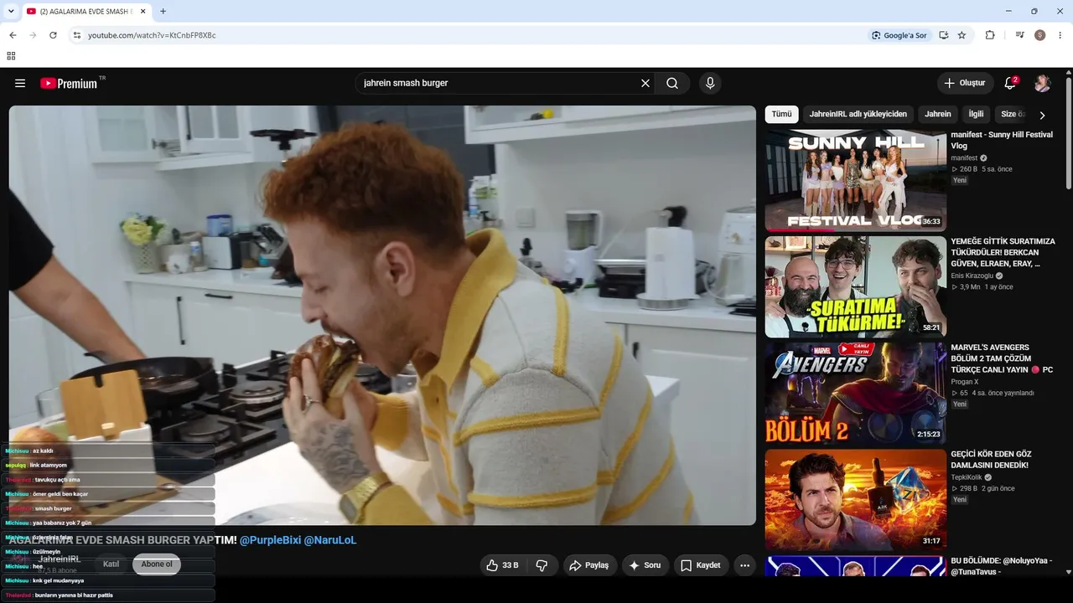Select the Tümü filter chip

click(x=781, y=114)
